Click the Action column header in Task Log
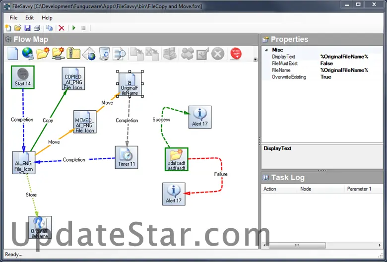387x262 pixels. point(280,189)
